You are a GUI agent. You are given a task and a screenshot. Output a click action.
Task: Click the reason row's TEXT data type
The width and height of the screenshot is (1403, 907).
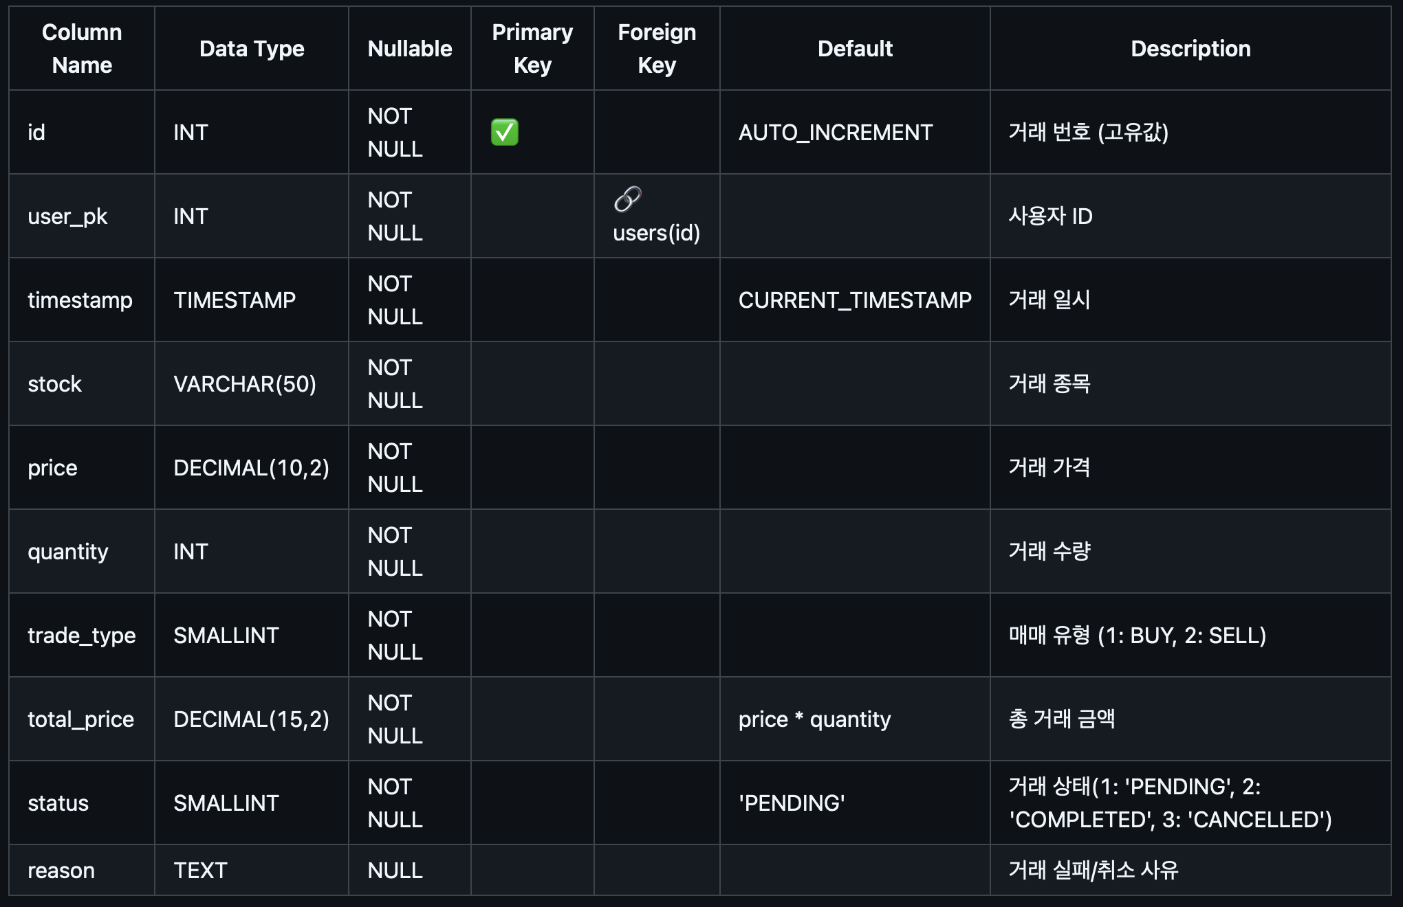point(200,871)
